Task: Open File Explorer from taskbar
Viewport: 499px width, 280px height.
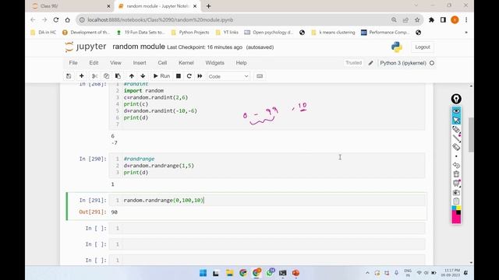Action: 229,273
